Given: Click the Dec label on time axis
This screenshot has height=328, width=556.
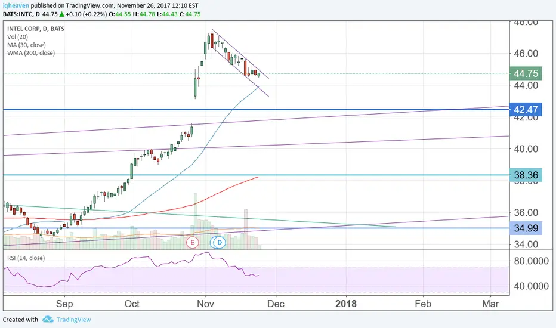Looking at the screenshot, I should coord(276,304).
